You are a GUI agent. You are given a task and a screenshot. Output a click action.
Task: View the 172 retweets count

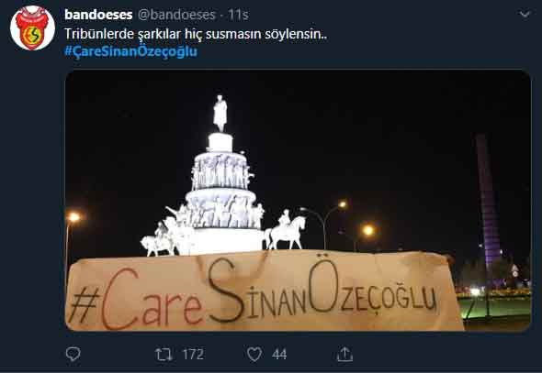click(x=193, y=355)
